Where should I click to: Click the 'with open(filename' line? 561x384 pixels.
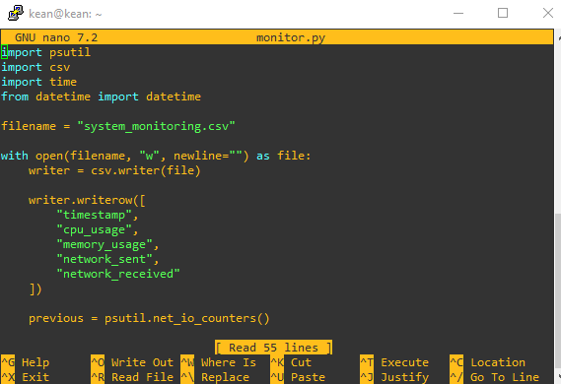[156, 156]
